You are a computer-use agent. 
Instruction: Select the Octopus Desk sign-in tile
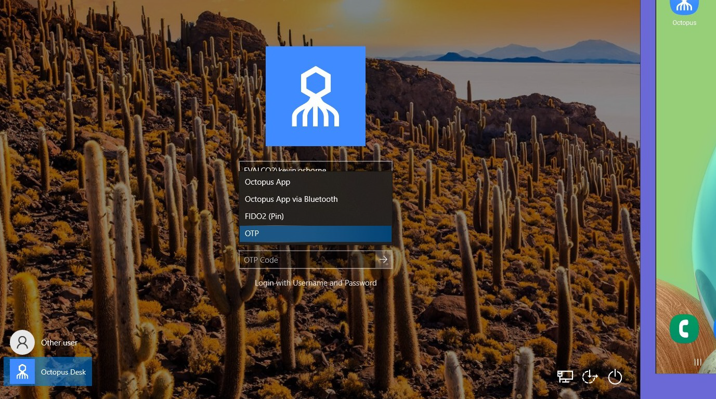click(x=48, y=371)
